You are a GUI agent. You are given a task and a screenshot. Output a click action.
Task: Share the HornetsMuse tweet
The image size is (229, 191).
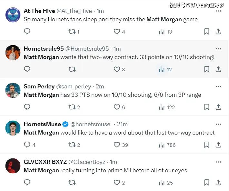click(x=218, y=145)
